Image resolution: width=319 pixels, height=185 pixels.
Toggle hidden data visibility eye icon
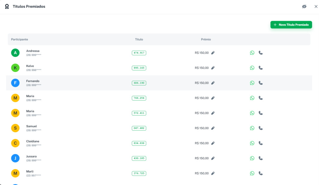coord(304,7)
